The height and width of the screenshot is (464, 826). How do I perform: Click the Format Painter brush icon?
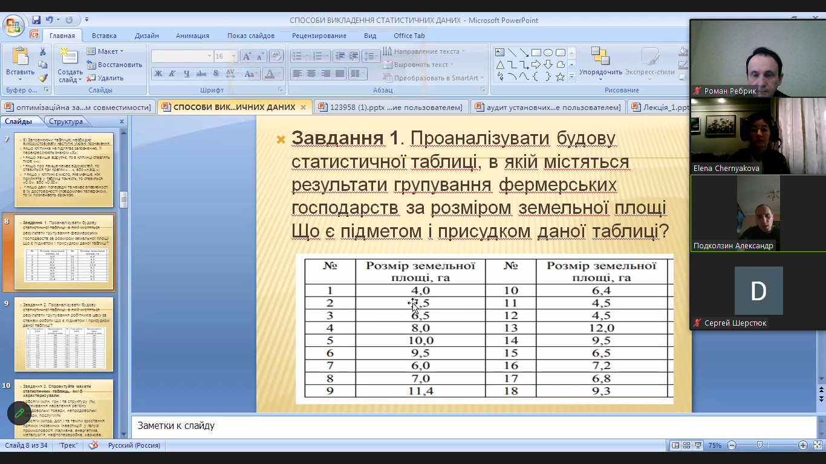(x=42, y=77)
